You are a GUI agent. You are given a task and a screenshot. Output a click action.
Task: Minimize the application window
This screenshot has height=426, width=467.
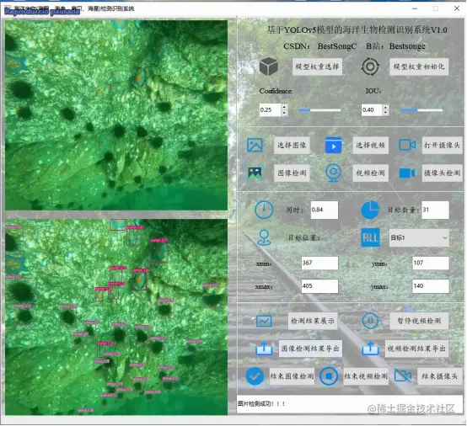415,8
